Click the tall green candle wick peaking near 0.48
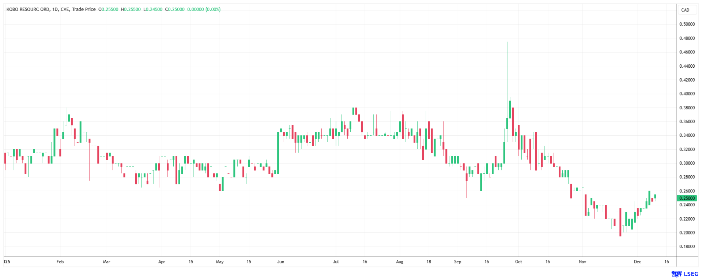 [507, 73]
